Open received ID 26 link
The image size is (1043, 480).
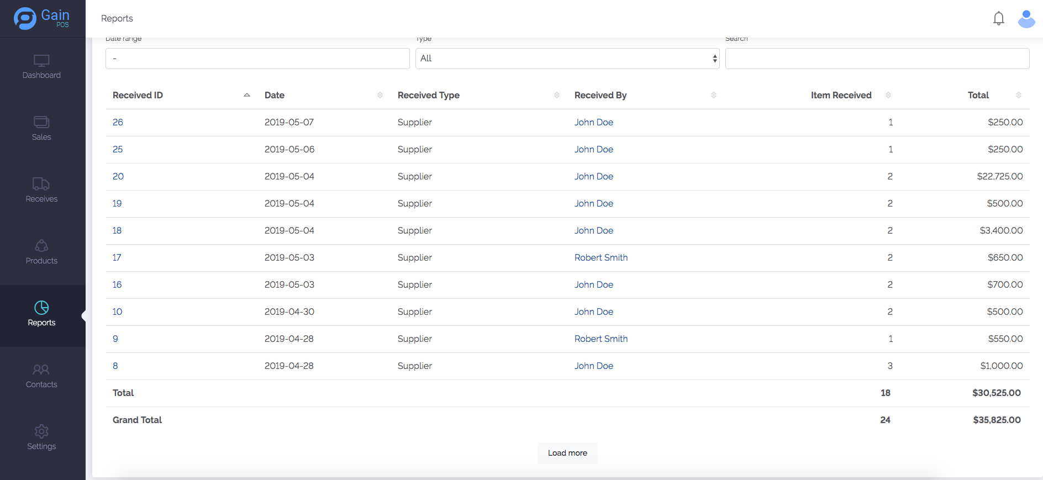(x=118, y=122)
